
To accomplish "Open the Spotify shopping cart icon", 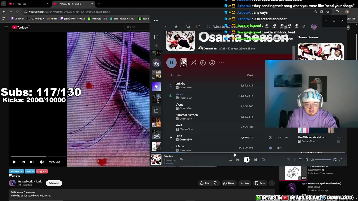I will point(188,27).
